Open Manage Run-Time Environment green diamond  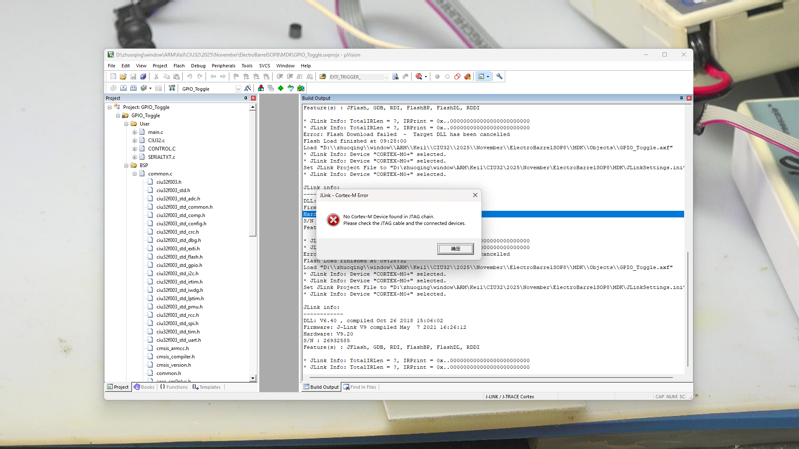coord(281,88)
